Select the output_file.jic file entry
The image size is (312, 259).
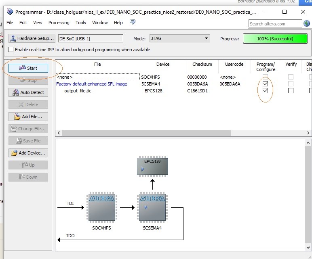78,91
